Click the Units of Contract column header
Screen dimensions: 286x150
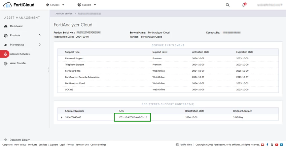[242, 111]
